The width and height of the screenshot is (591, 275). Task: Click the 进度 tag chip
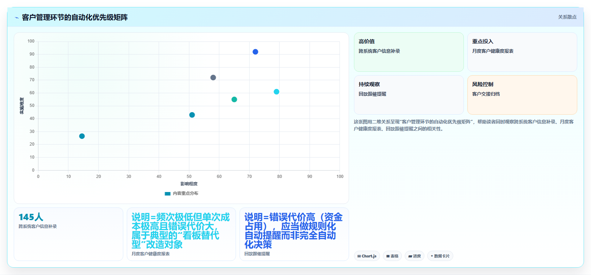(415, 256)
